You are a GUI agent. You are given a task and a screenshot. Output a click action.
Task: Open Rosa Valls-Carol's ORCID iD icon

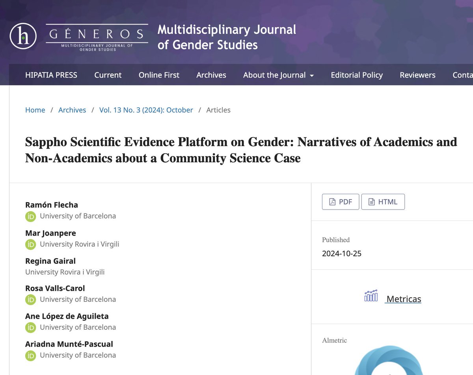[30, 299]
